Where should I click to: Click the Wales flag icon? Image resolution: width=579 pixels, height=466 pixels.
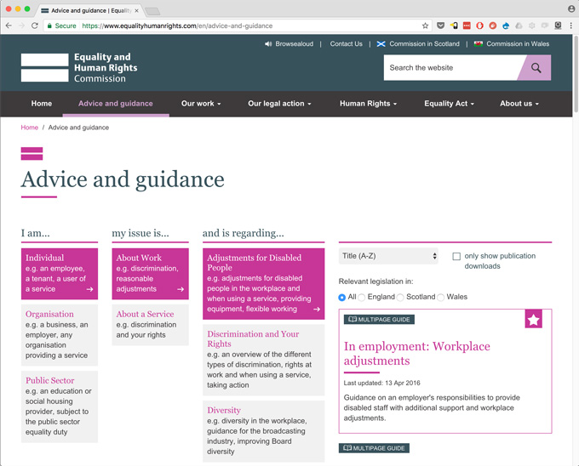point(479,44)
